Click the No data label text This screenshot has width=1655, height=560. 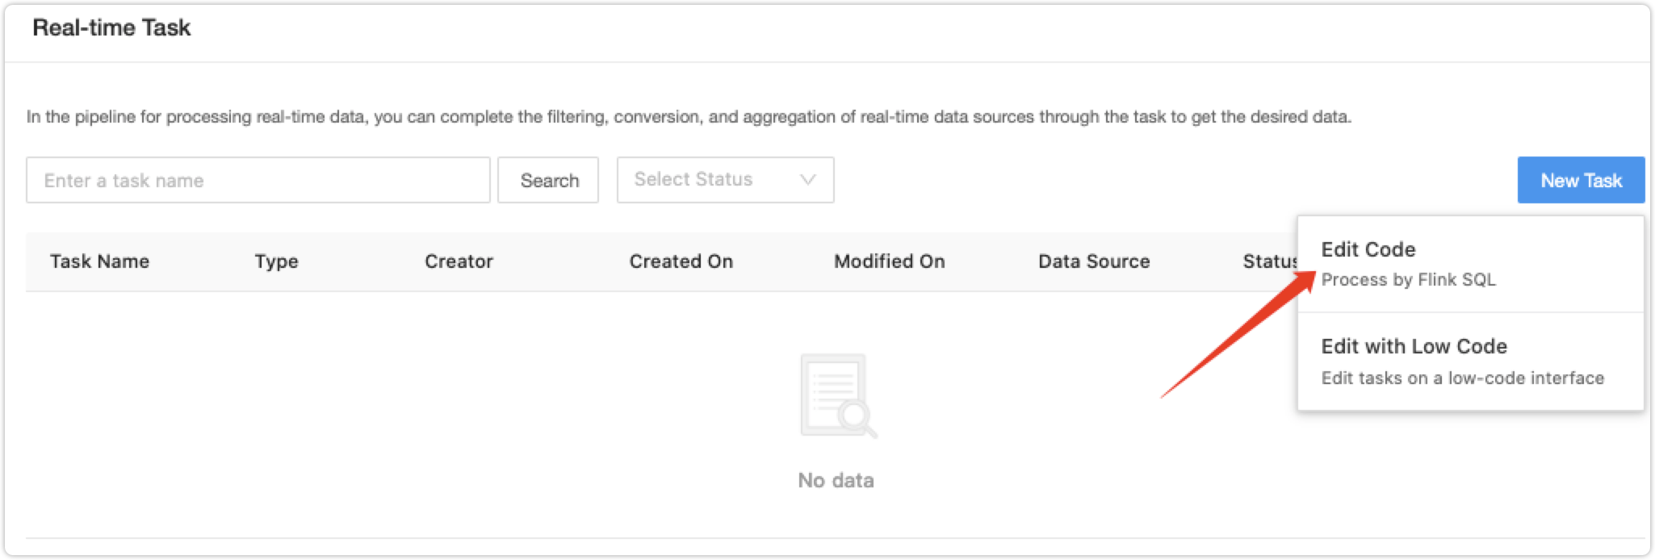[x=835, y=479]
